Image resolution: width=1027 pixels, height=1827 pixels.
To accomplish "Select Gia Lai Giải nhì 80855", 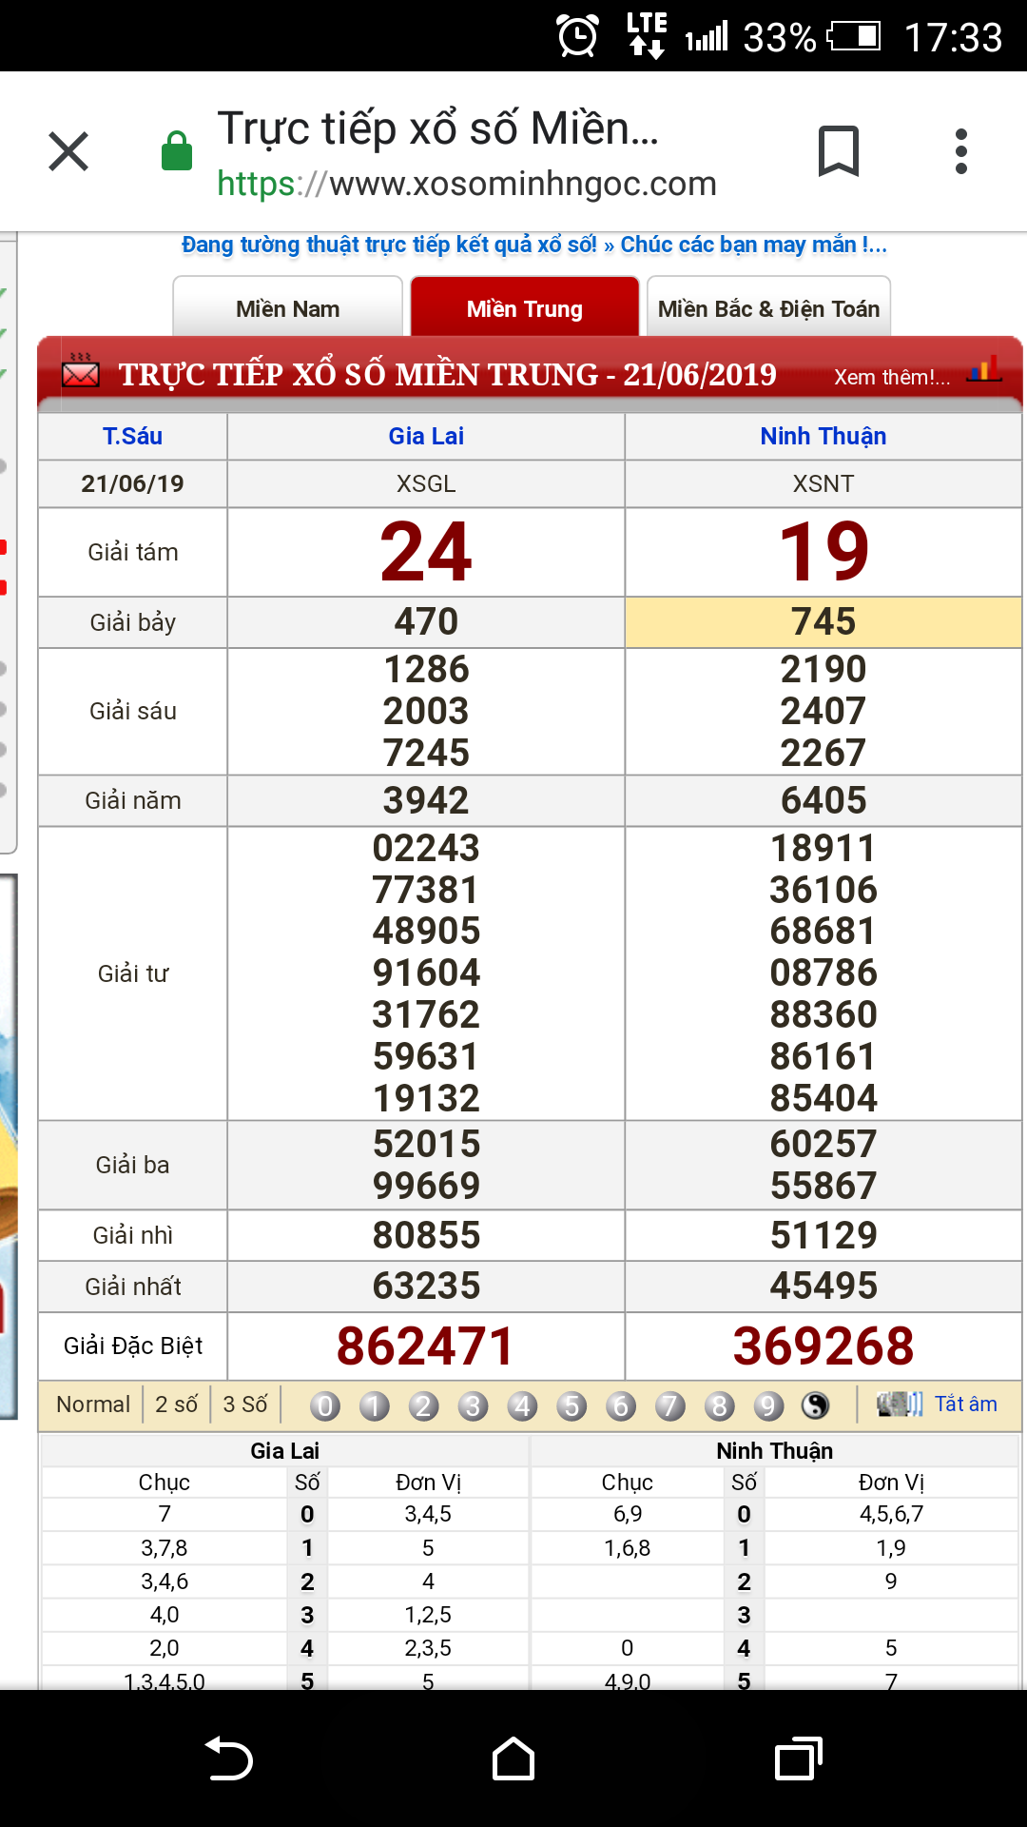I will tap(426, 1235).
